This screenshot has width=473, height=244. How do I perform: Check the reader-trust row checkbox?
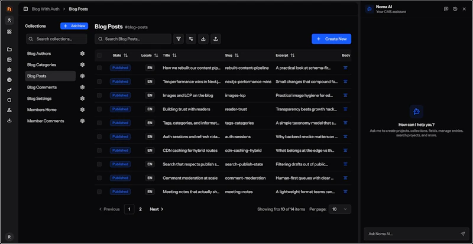(x=99, y=109)
